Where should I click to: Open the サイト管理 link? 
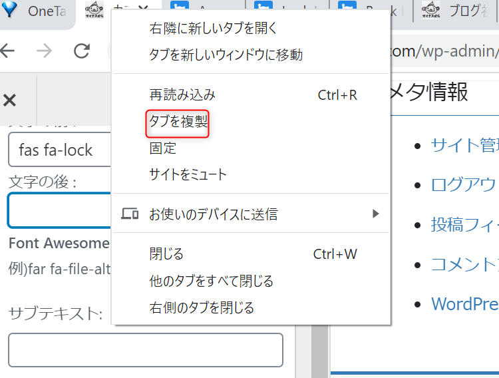tap(464, 145)
